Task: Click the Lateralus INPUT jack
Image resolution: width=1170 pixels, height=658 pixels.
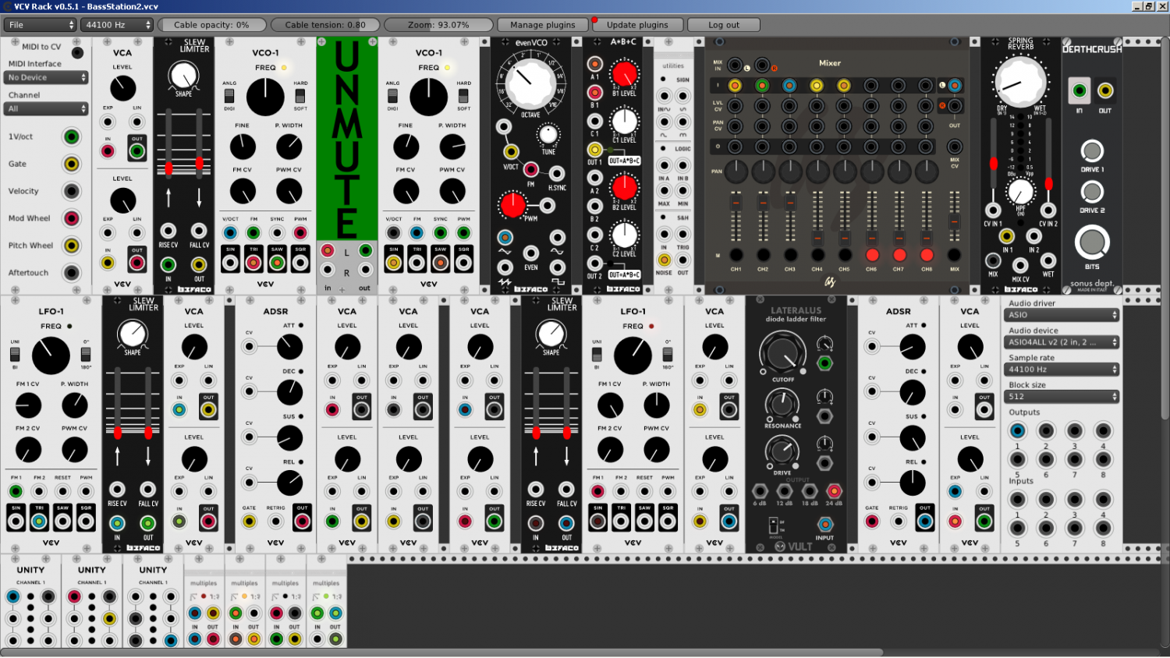Action: 824,524
